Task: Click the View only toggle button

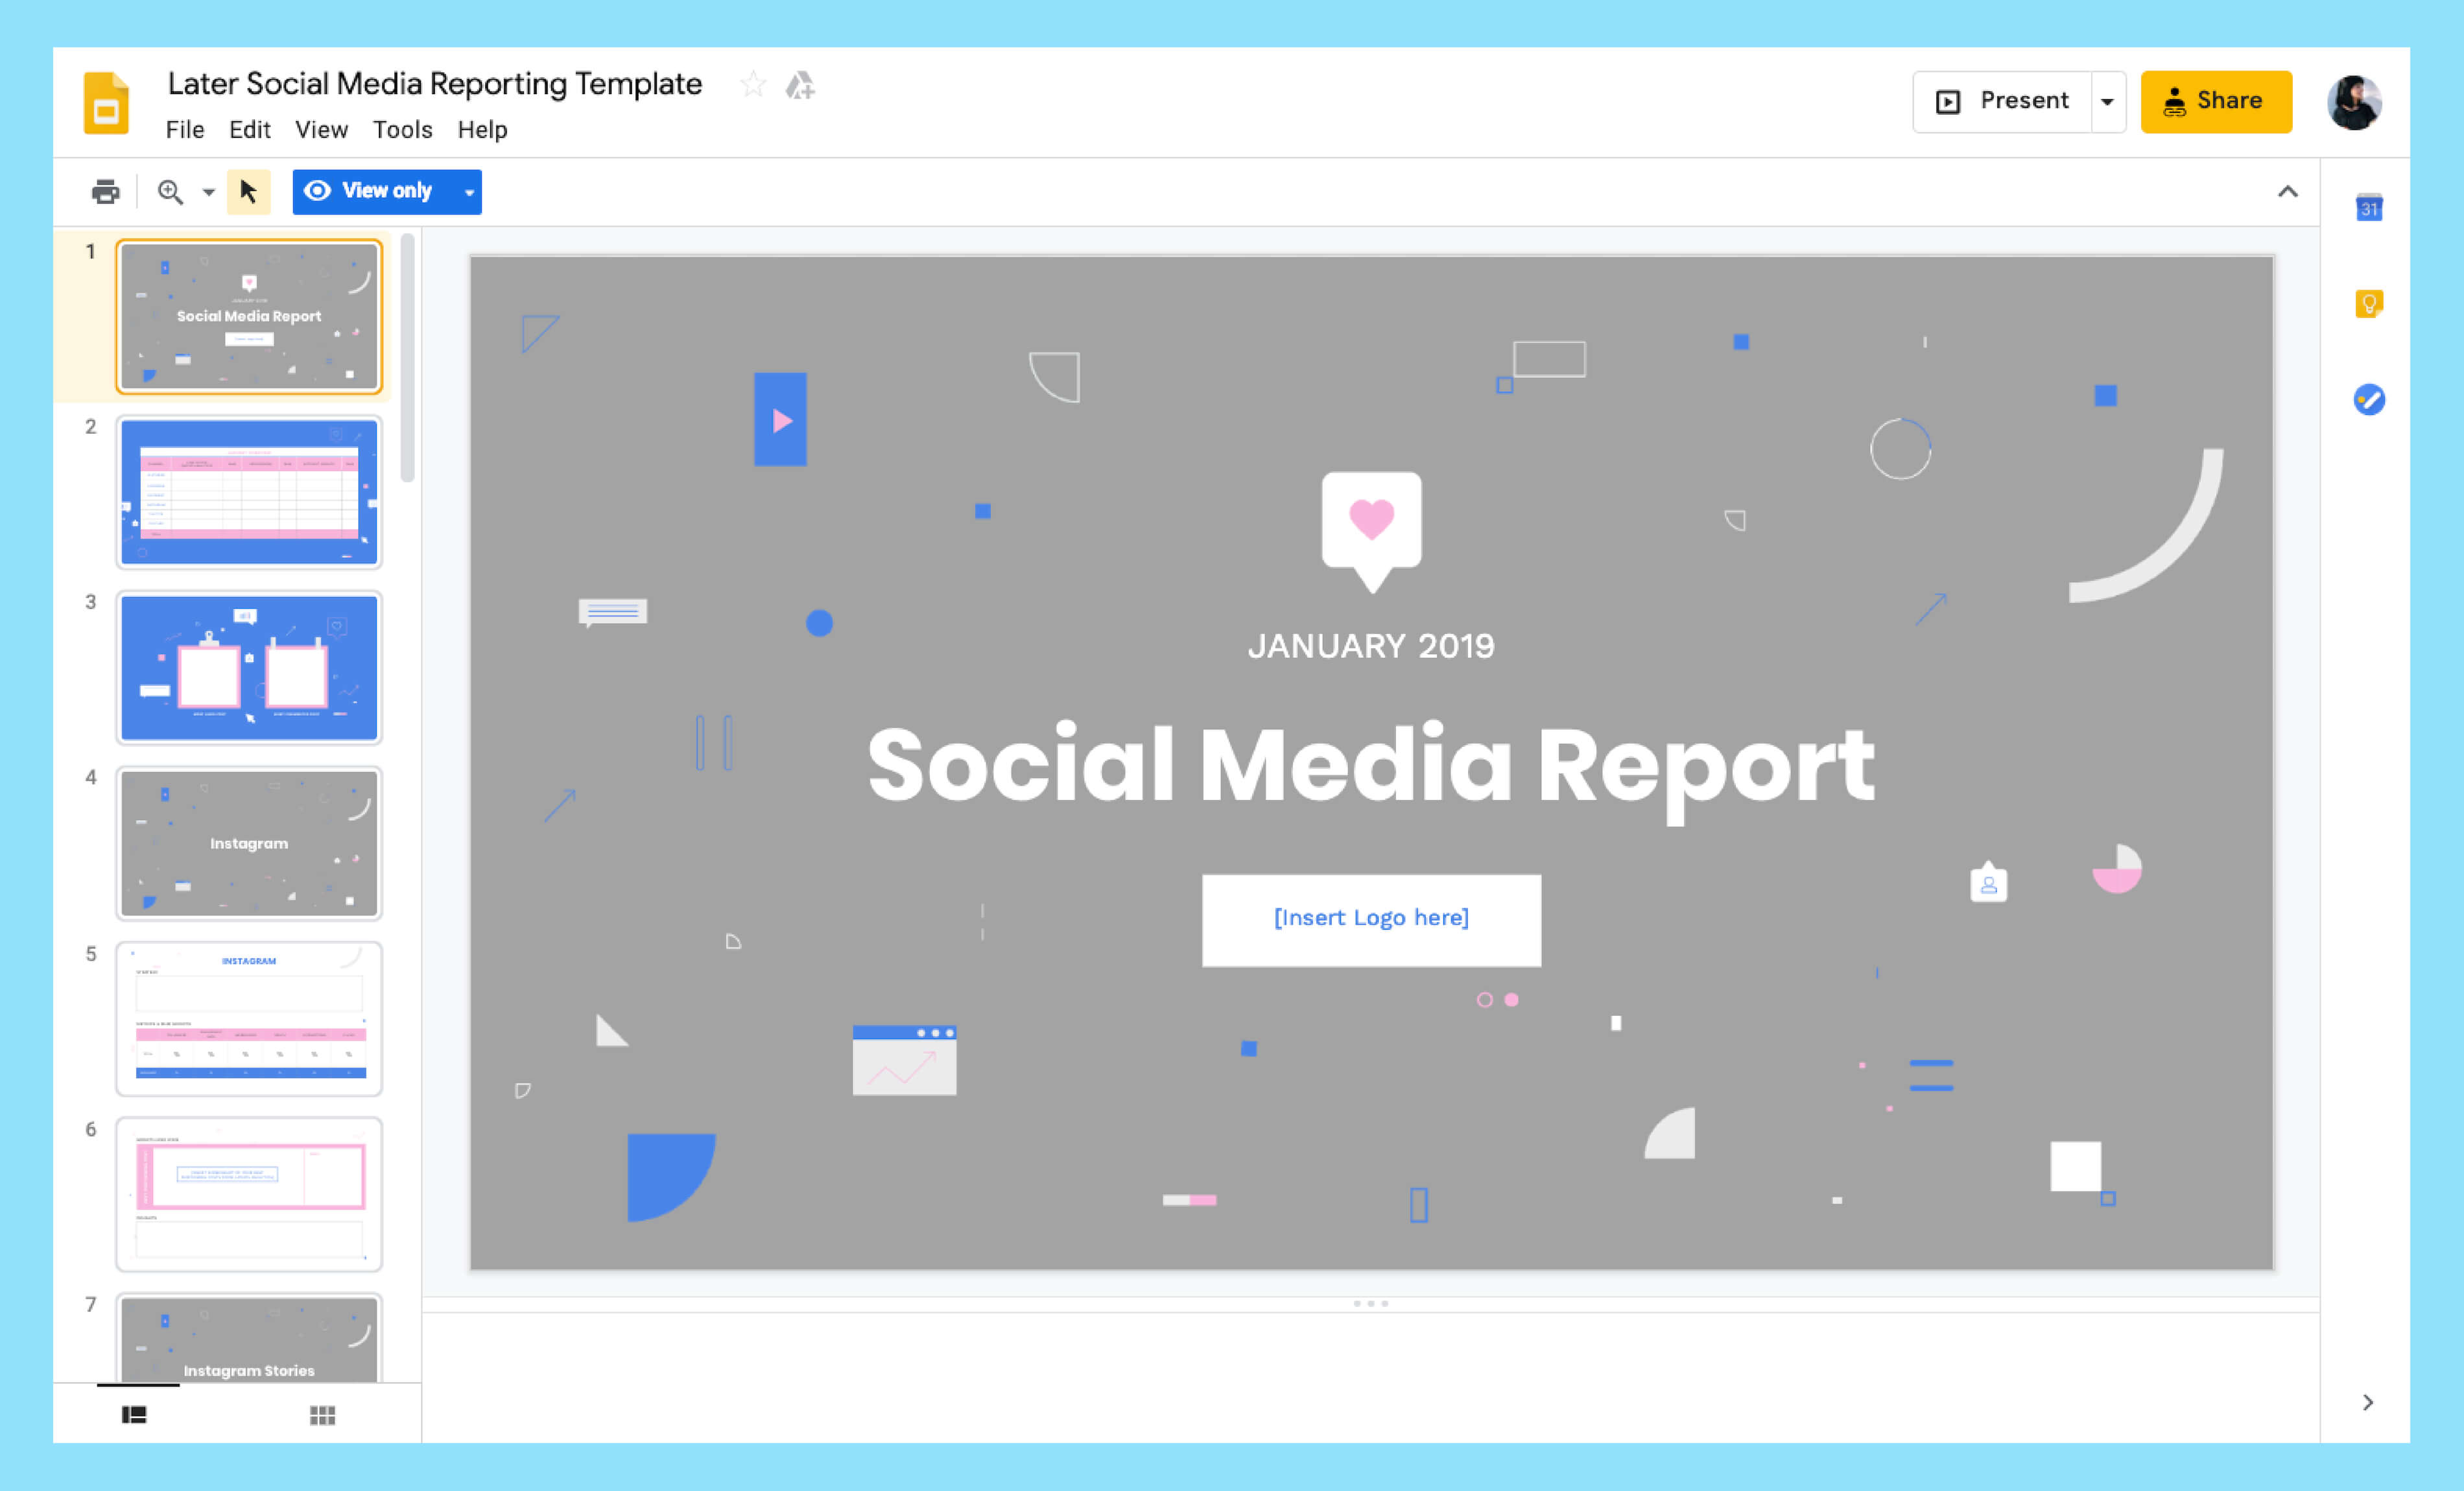Action: (384, 190)
